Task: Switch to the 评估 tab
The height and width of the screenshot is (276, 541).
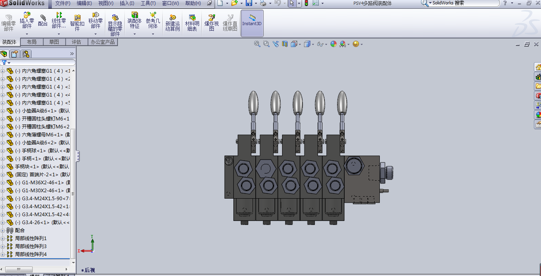Action: [77, 42]
